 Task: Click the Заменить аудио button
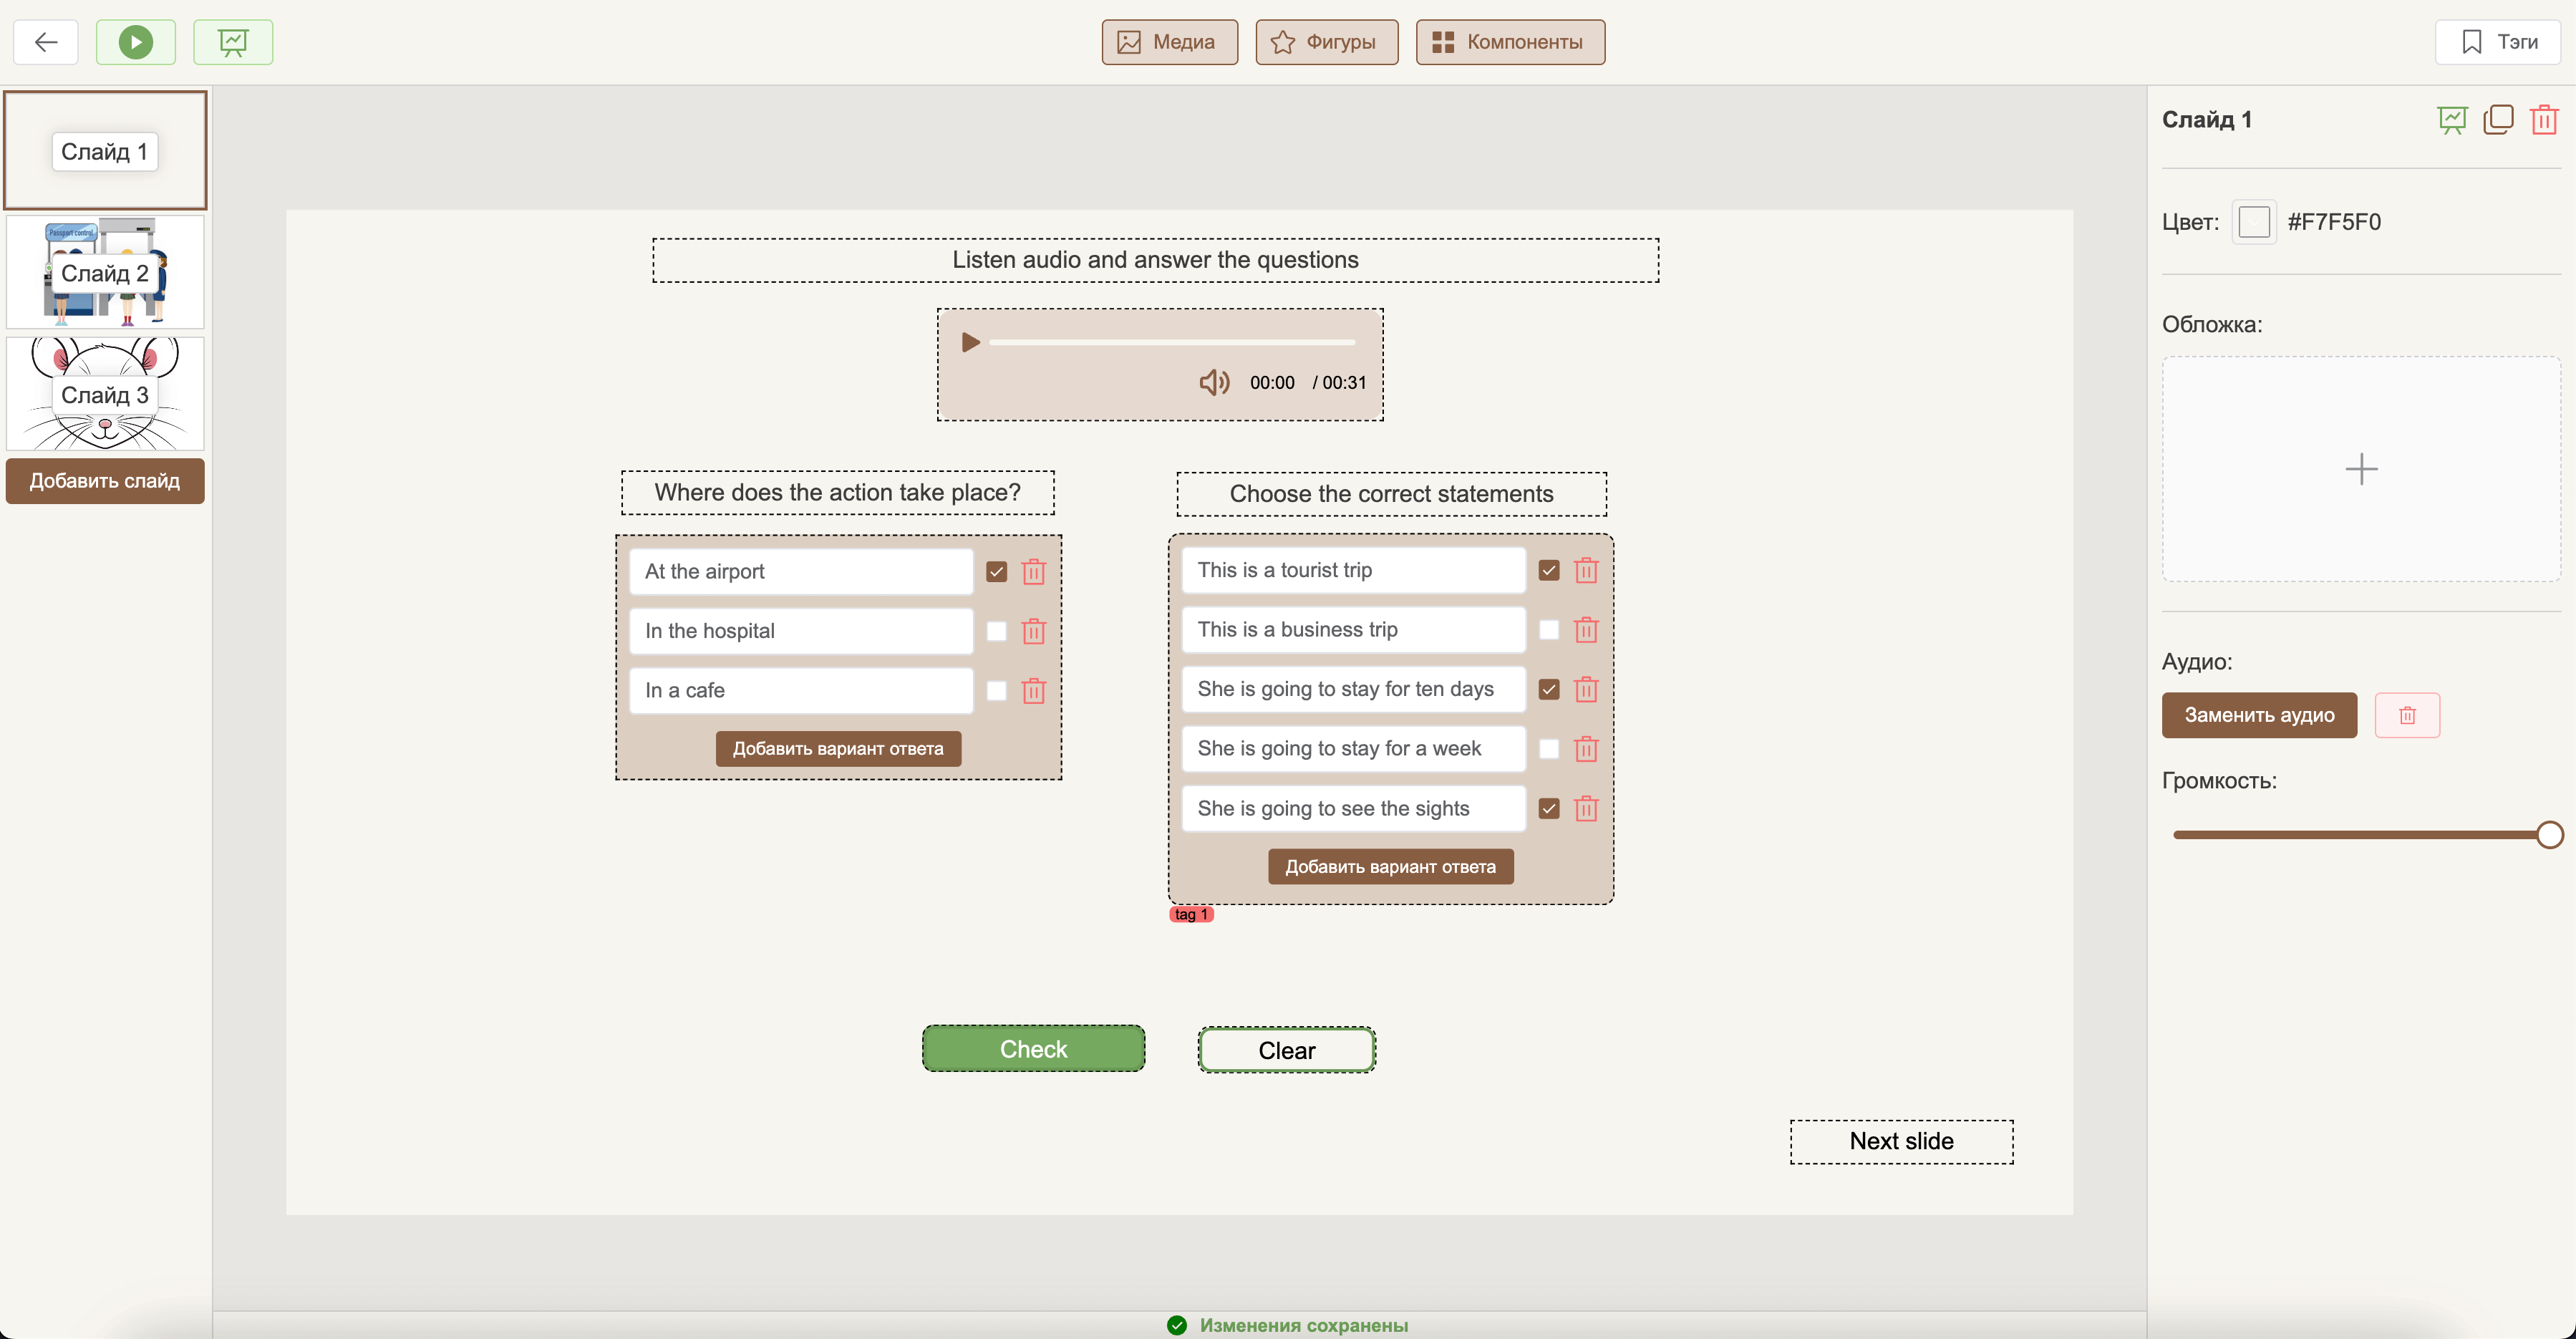click(2259, 715)
